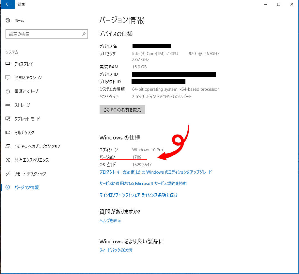Viewport: 299px width, 274px height.
Task: Select 共有エクスペリエンス in sidebar
Action: pos(32,160)
